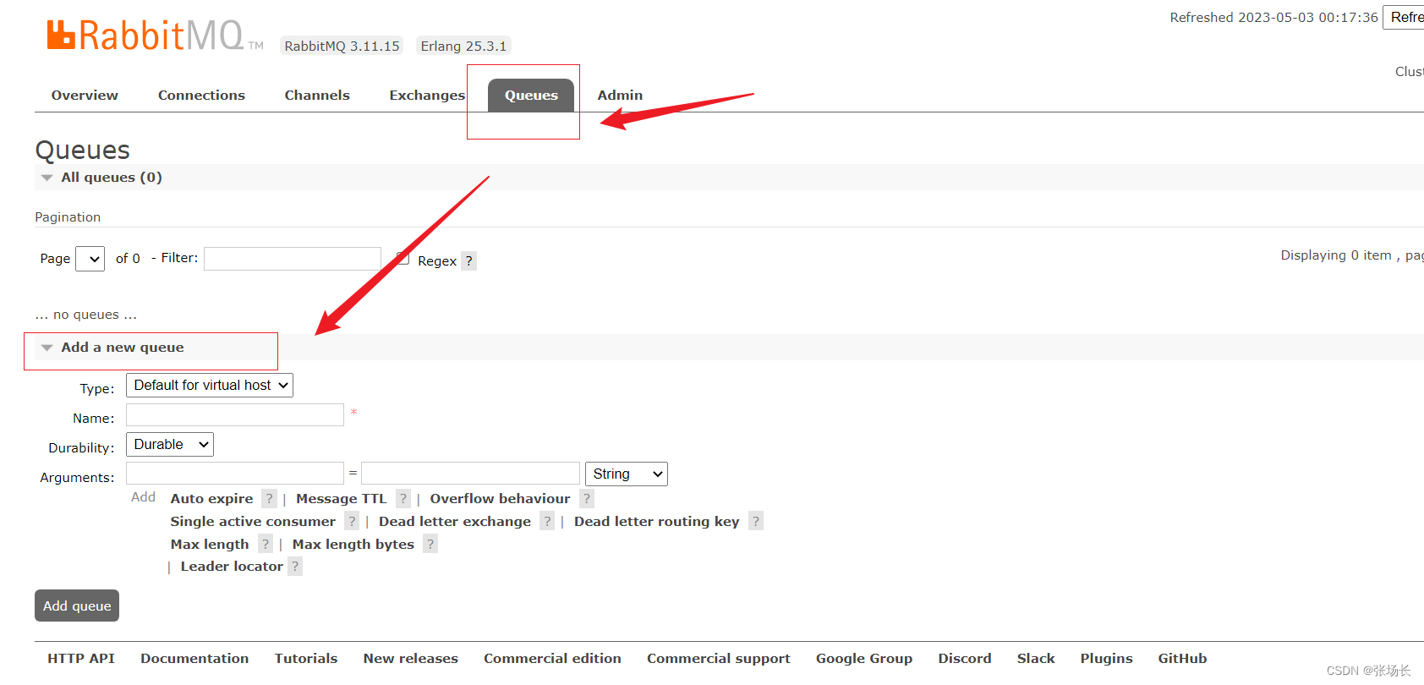Open help icon for Message TTL
Screen dimensions: 1424x685
(403, 499)
